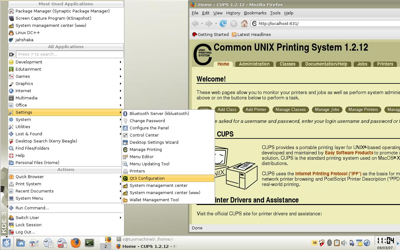The width and height of the screenshot is (400, 250).
Task: Click the Firefox stop loading icon
Action: click(x=234, y=23)
